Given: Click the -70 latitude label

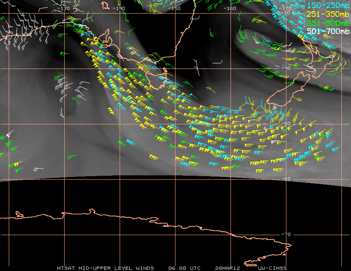Looking at the screenshot, I should [x=286, y=234].
